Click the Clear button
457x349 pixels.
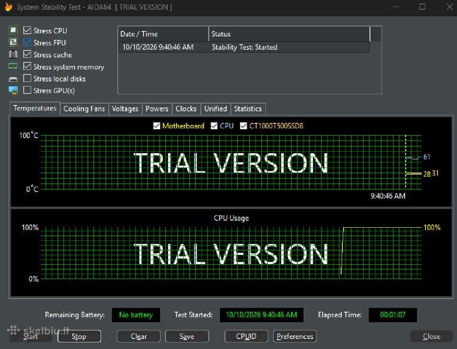pos(139,336)
